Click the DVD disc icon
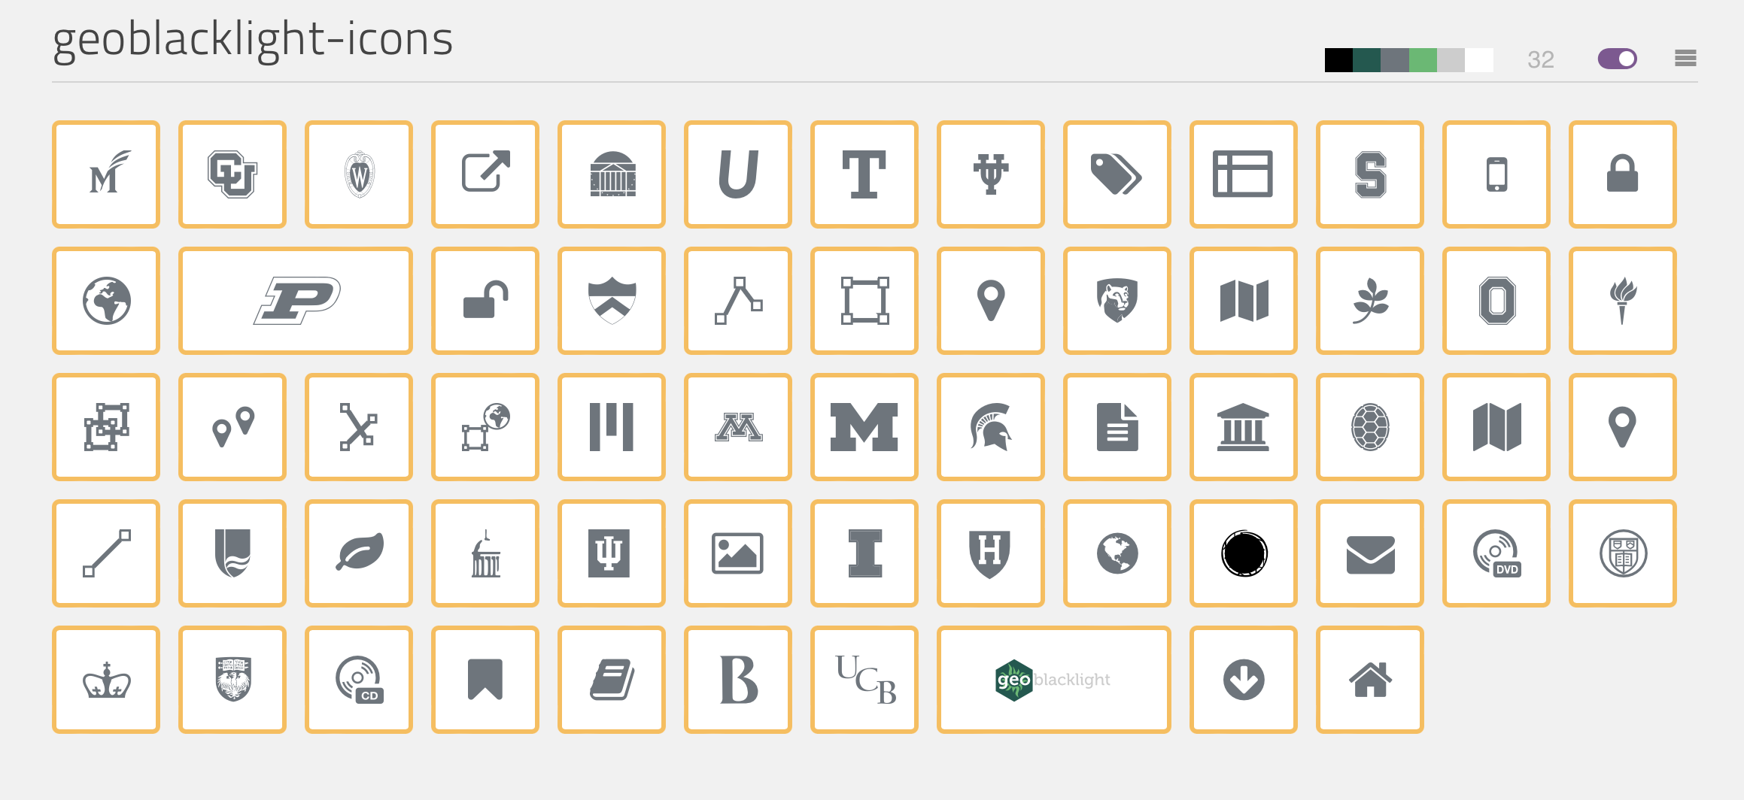The image size is (1744, 800). point(1496,554)
